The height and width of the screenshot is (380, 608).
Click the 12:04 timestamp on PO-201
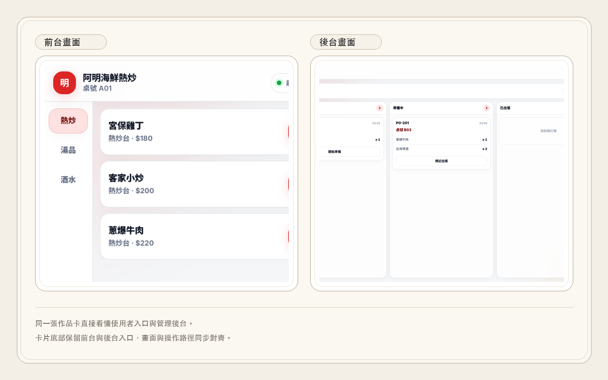pos(483,123)
